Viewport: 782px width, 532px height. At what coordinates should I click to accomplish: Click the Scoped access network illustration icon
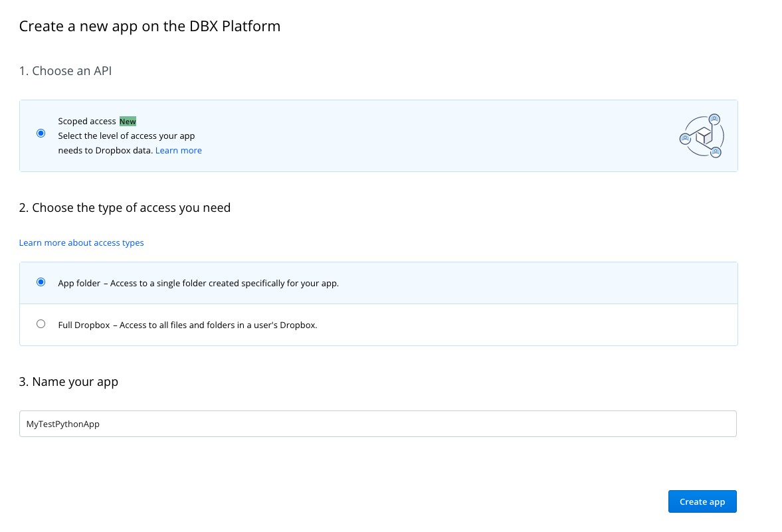(x=702, y=135)
